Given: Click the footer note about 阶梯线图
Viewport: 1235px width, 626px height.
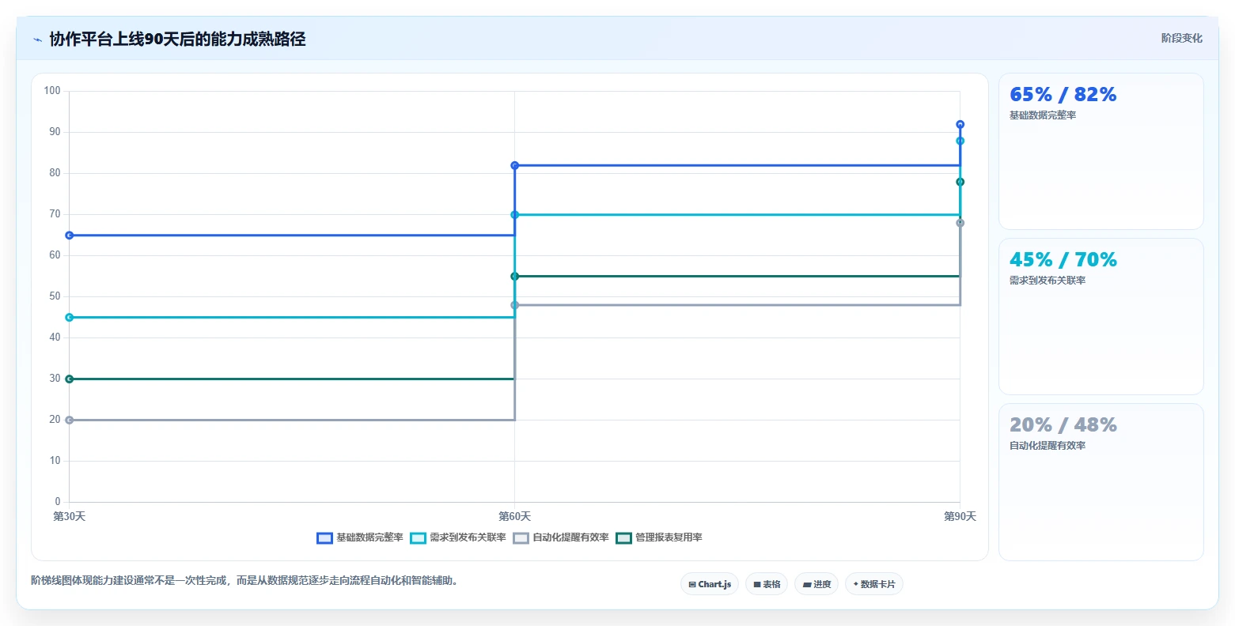Looking at the screenshot, I should coord(245,581).
